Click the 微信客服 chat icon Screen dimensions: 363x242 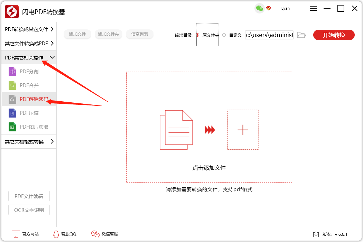pyautogui.click(x=95, y=234)
